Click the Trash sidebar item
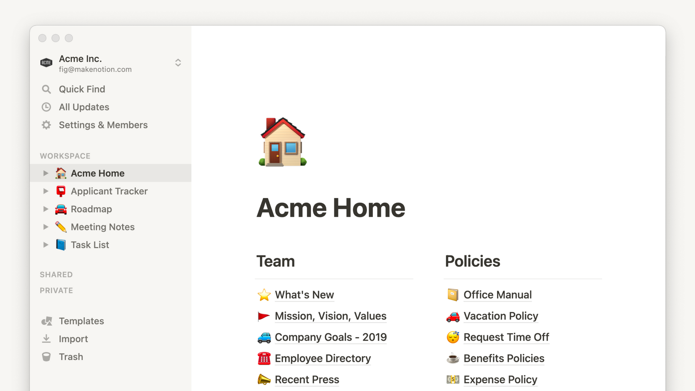 (x=71, y=356)
